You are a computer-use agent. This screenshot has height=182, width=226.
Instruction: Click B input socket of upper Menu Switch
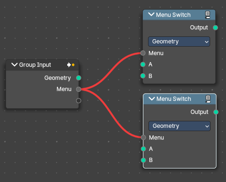coord(143,76)
